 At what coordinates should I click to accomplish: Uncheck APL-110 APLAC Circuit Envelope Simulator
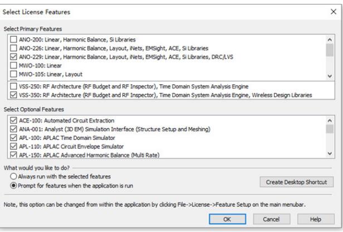click(x=13, y=146)
